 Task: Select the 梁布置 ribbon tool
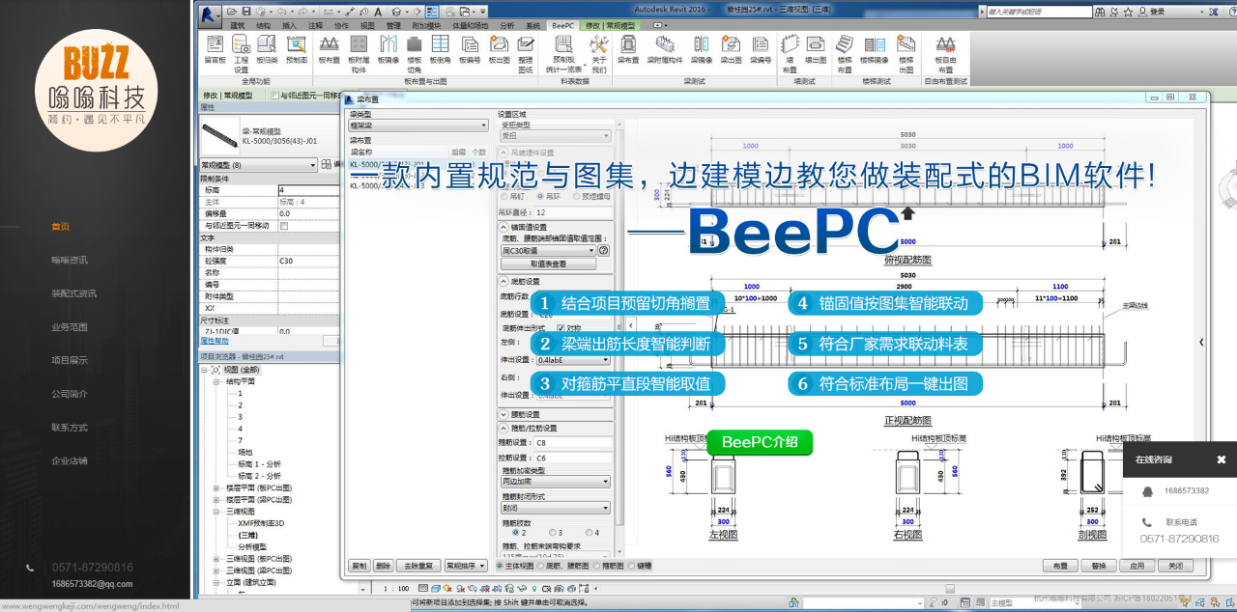pos(628,50)
